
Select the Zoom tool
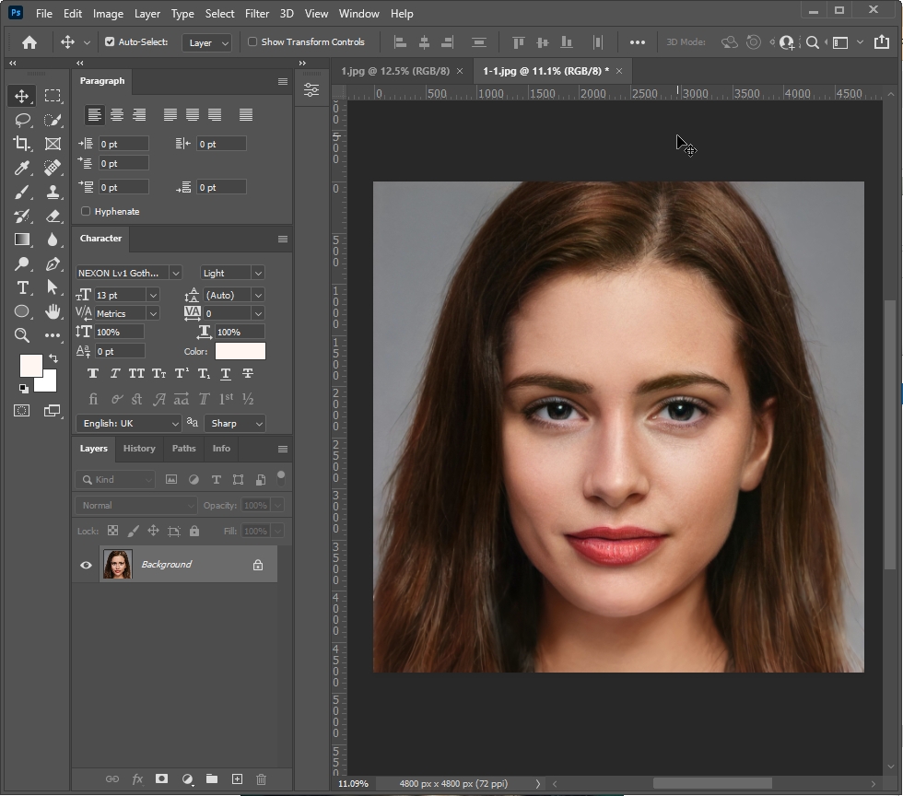coord(22,335)
